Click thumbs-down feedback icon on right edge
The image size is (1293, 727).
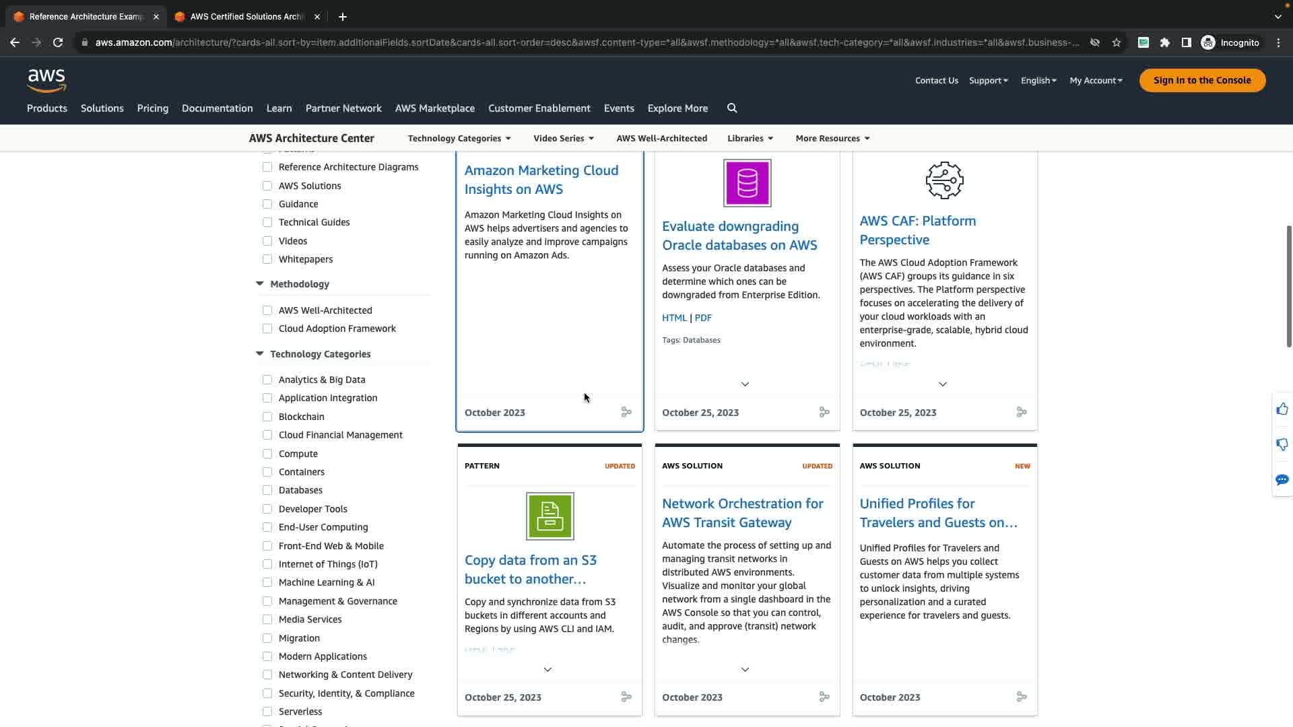tap(1282, 444)
